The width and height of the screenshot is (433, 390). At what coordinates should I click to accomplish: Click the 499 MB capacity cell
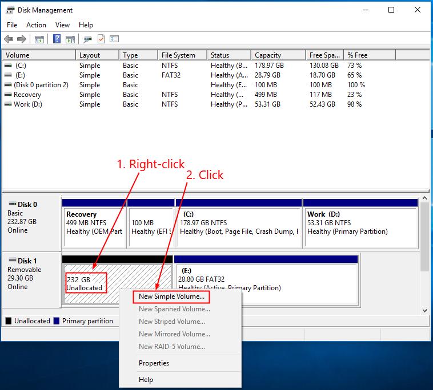(x=266, y=95)
